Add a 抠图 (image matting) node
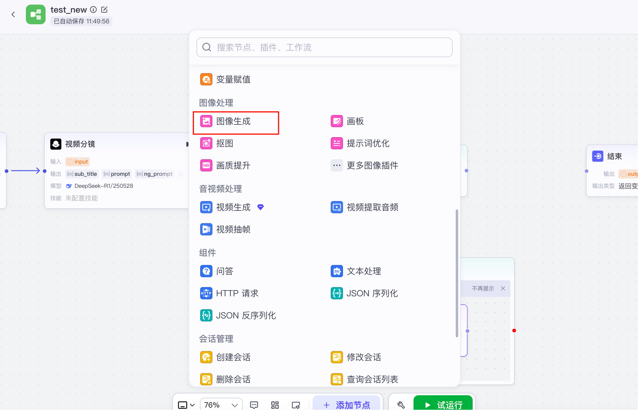This screenshot has height=410, width=638. (224, 143)
